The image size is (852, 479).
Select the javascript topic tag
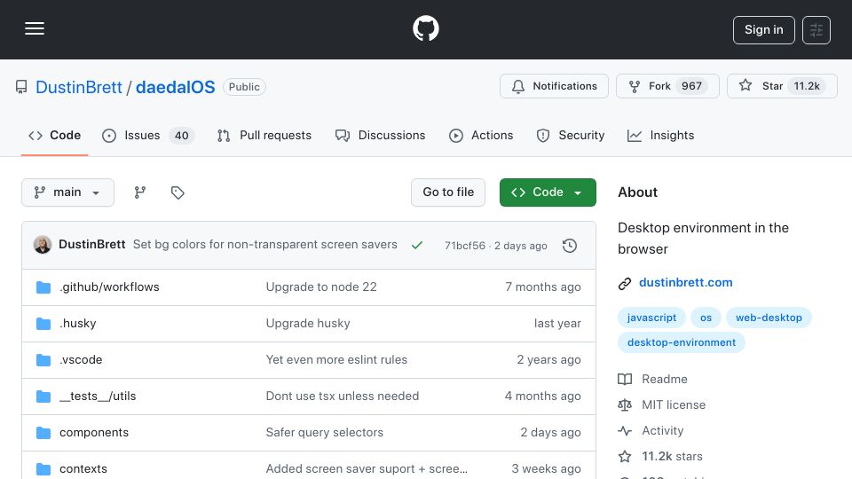651,318
